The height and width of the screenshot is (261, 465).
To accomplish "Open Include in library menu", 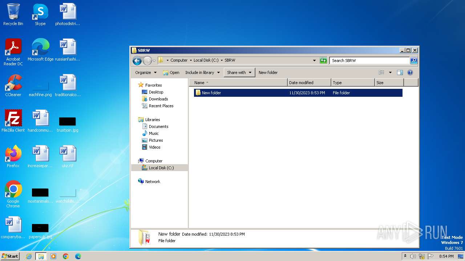I will 202,72.
